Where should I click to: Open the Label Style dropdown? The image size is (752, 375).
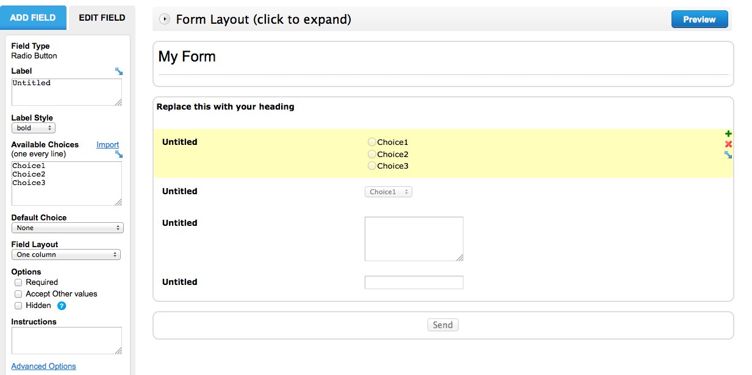[x=33, y=128]
